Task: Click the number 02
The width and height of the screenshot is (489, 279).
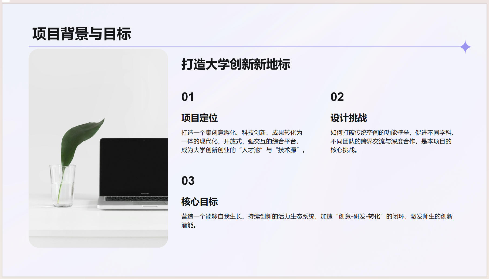Action: [337, 97]
